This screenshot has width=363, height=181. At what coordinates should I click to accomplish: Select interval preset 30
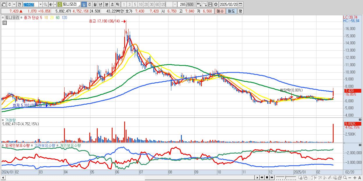pos(152,4)
